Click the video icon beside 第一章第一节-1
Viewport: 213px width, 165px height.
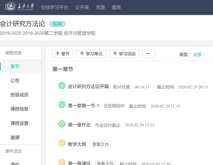click(62, 105)
